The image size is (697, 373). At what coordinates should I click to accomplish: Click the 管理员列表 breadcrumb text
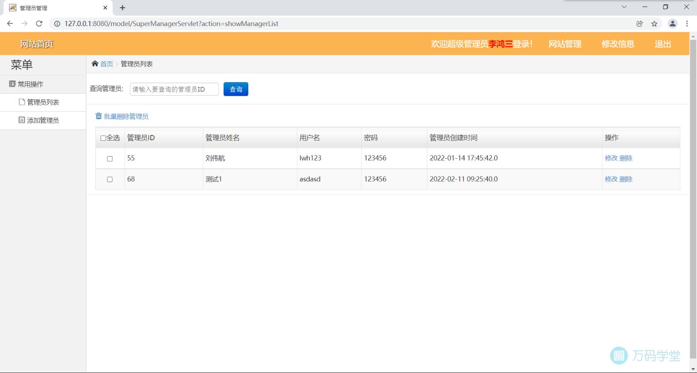tap(137, 64)
